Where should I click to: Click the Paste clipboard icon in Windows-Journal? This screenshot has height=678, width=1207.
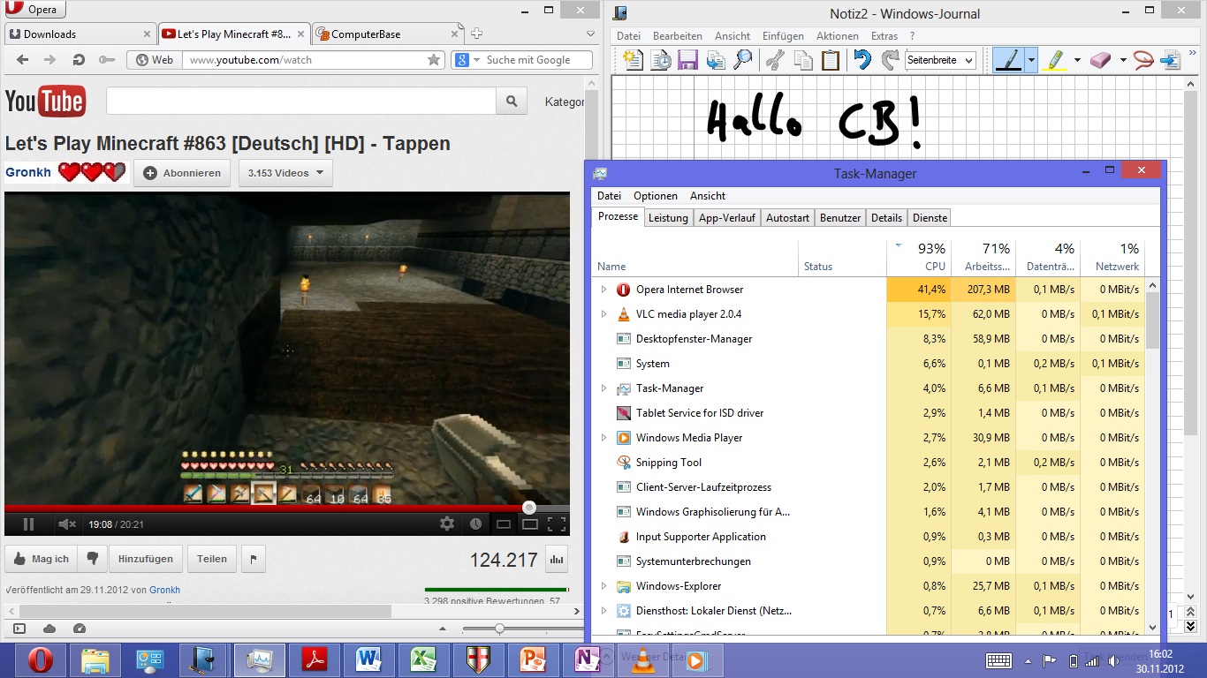click(831, 60)
